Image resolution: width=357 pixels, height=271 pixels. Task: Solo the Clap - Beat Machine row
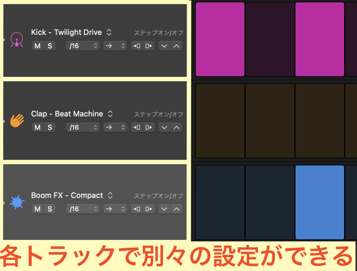pos(50,128)
